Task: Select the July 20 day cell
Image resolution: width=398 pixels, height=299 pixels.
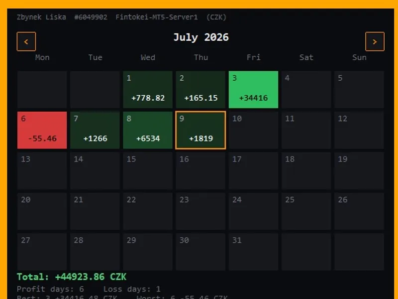Action: (42, 211)
